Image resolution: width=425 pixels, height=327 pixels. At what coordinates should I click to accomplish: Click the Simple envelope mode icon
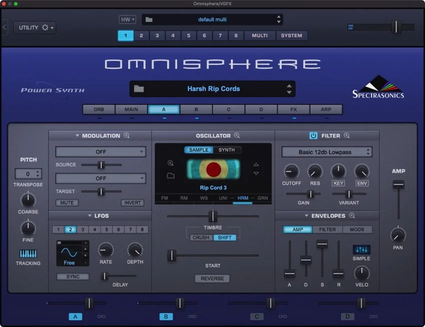(361, 250)
